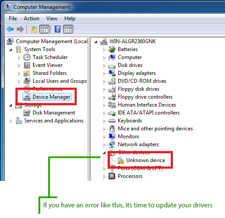Click the Network adapters device icon
Image resolution: width=225 pixels, height=218 pixels.
tap(112, 144)
